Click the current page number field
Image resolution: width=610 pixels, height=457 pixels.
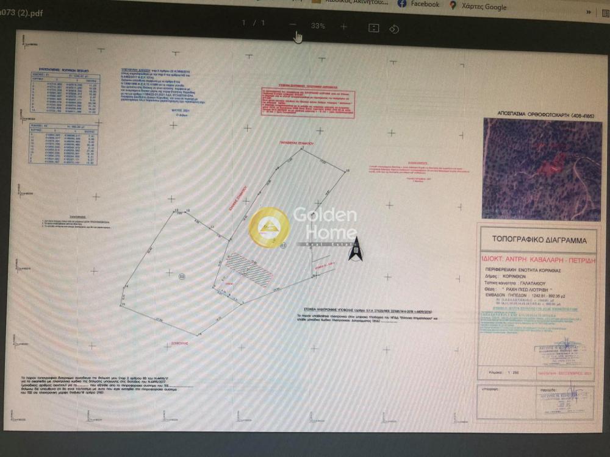(x=245, y=23)
